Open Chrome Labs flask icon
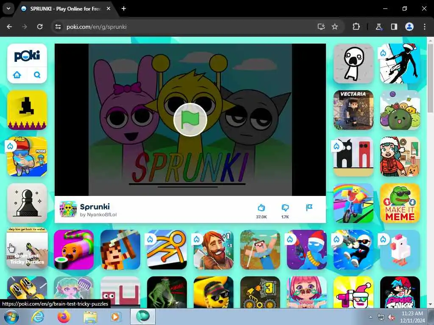Viewport: 434px width, 325px height. [x=378, y=27]
